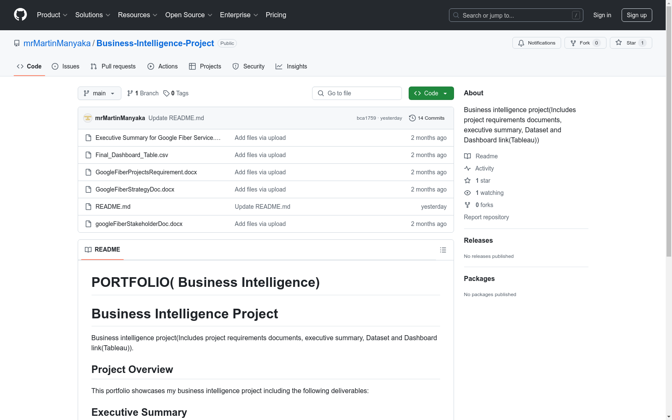
Task: Select the Code tab
Action: coord(29,66)
